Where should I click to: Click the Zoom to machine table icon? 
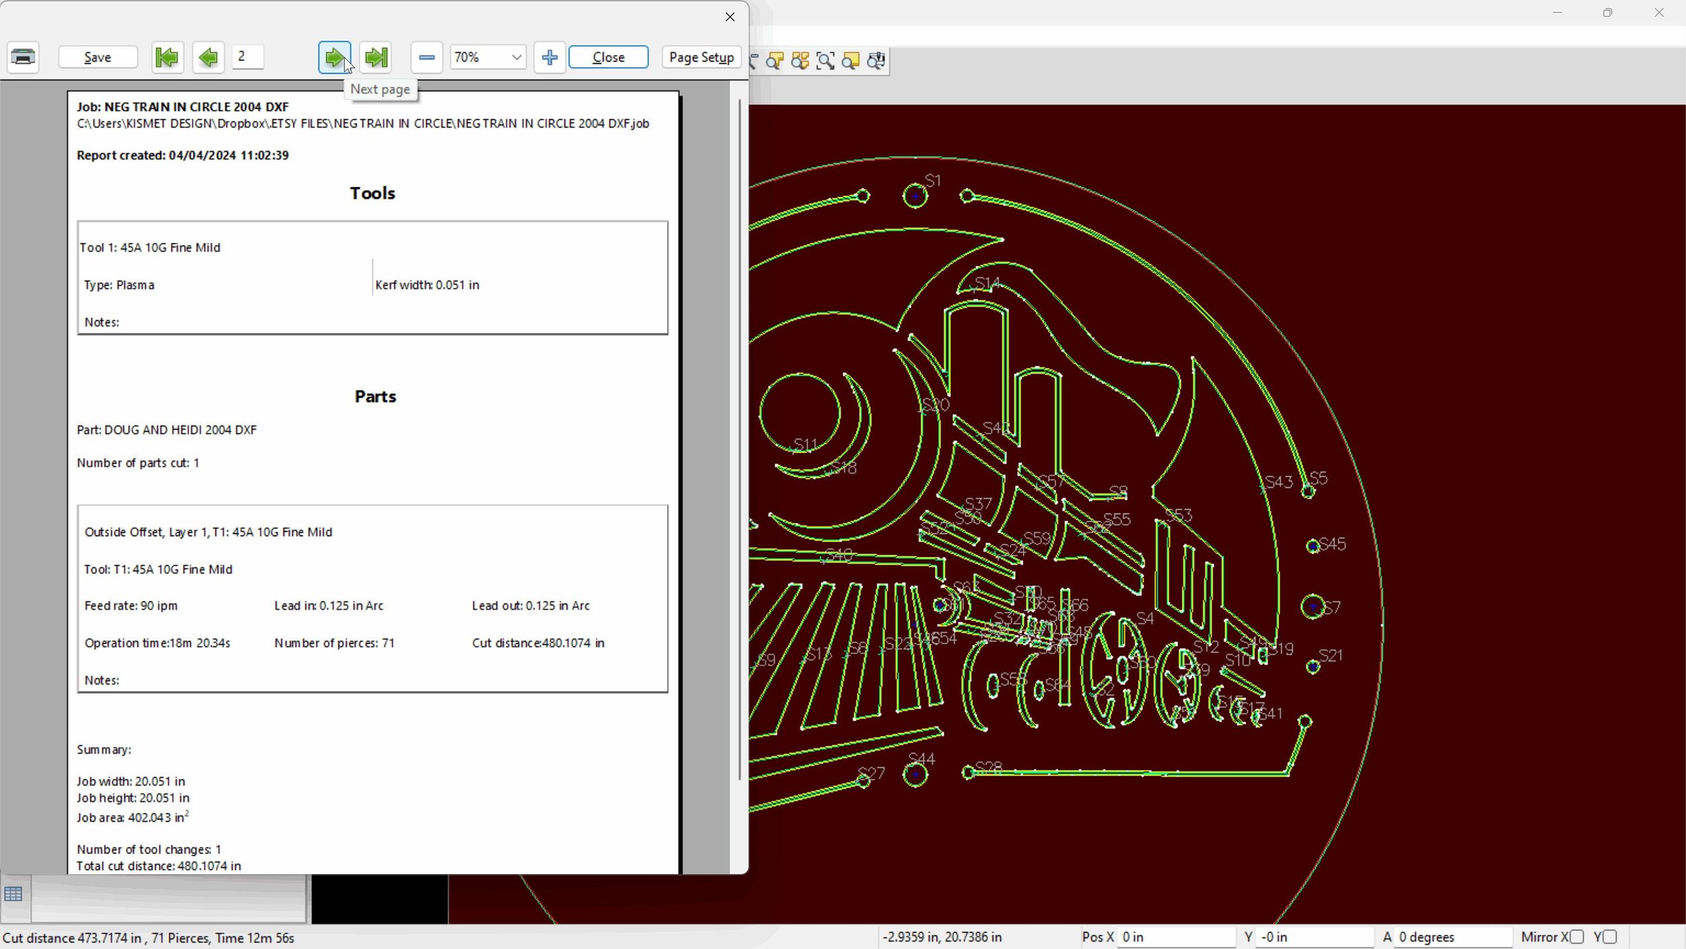pyautogui.click(x=876, y=61)
